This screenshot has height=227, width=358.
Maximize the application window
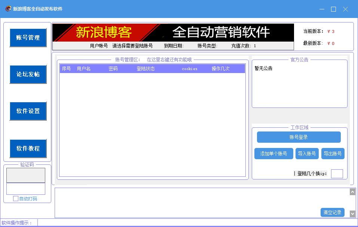point(334,9)
